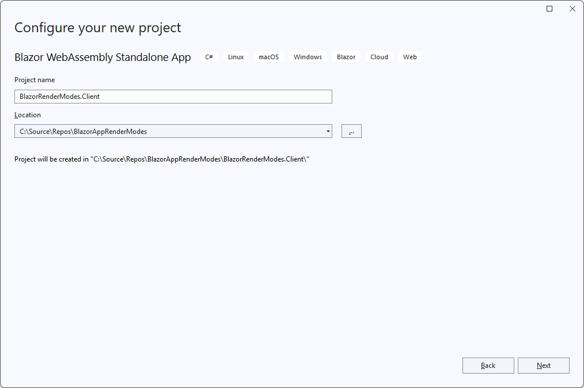Click the Location label
Viewport: 584px width, 388px height.
click(x=27, y=115)
